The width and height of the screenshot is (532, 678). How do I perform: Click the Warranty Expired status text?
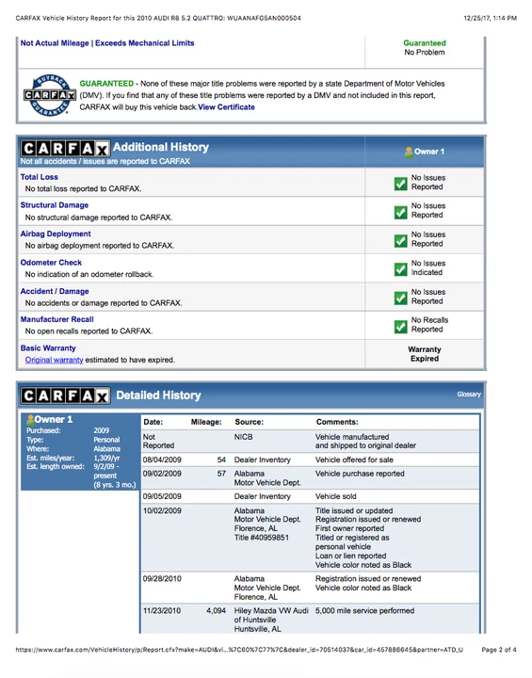(x=425, y=354)
